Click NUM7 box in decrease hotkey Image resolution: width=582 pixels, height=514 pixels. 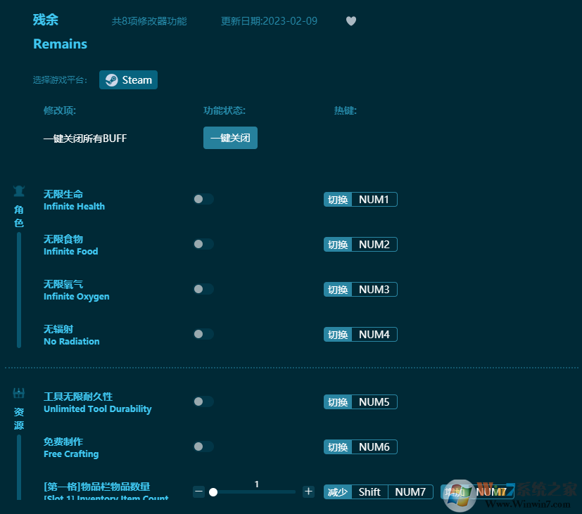point(410,491)
